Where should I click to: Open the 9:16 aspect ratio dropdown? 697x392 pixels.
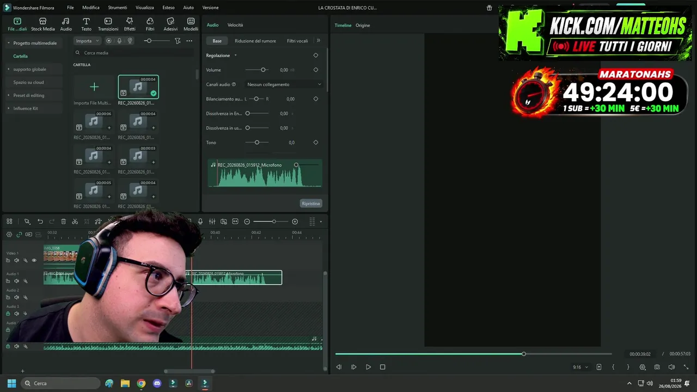coord(580,367)
